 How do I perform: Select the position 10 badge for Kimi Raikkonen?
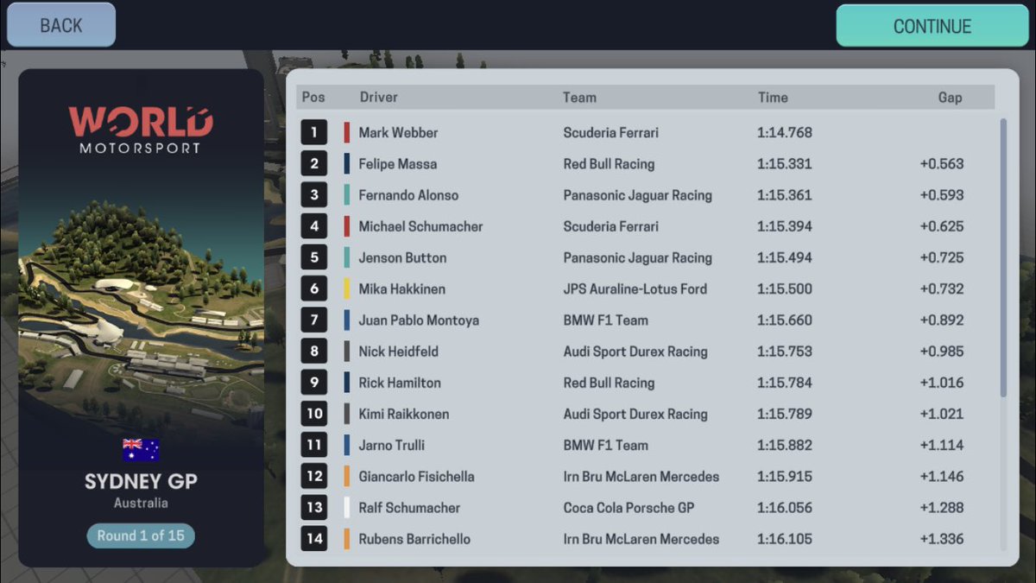point(313,414)
